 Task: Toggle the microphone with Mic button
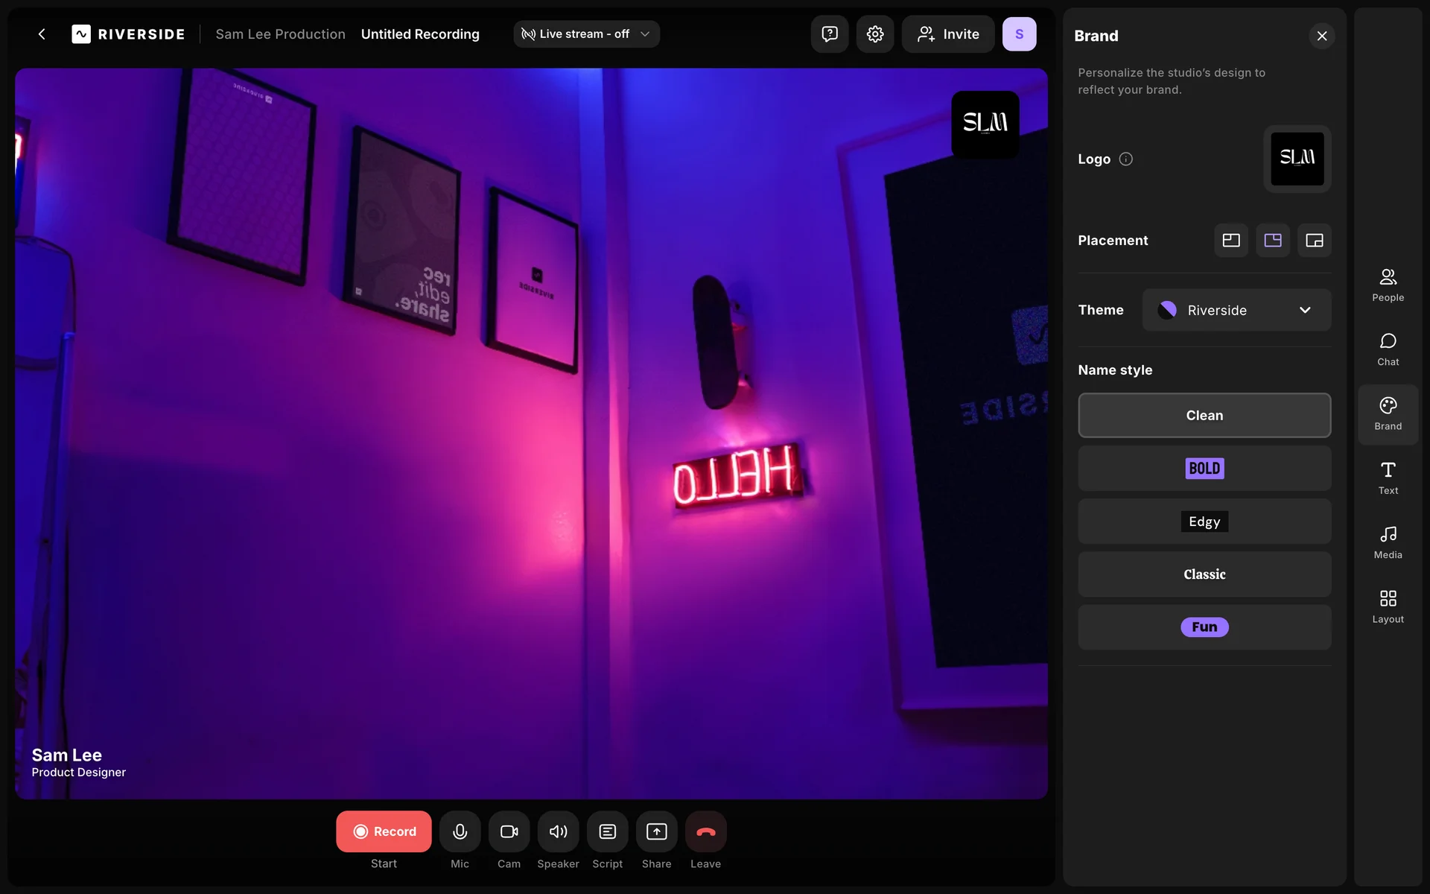coord(460,831)
